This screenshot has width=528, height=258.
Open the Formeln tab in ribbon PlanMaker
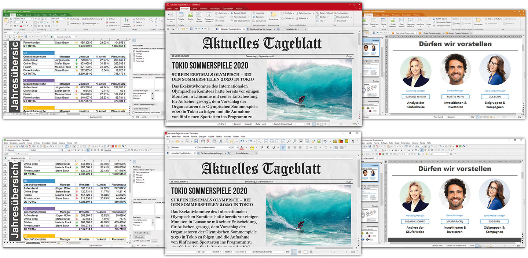[x=37, y=15]
